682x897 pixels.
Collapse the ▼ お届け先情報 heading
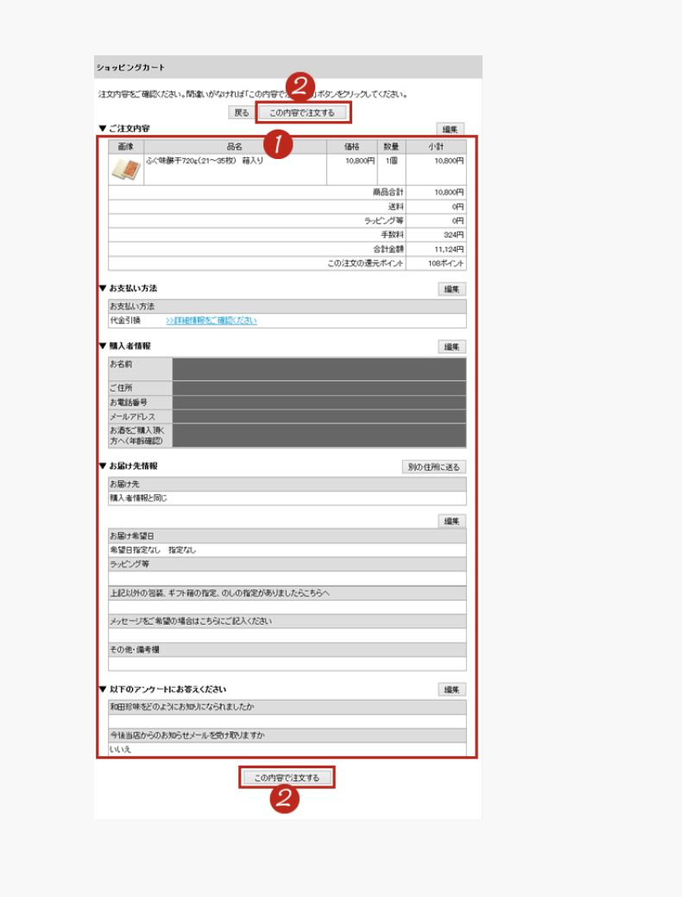click(103, 466)
